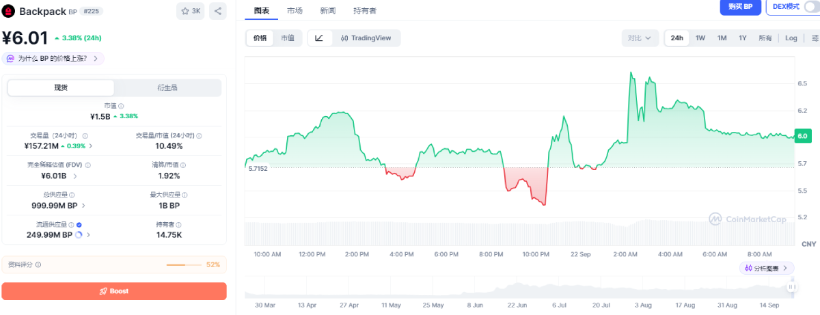Viewport: 820px width, 315px height.
Task: Click the mini timeline range navigator
Action: coord(519,287)
